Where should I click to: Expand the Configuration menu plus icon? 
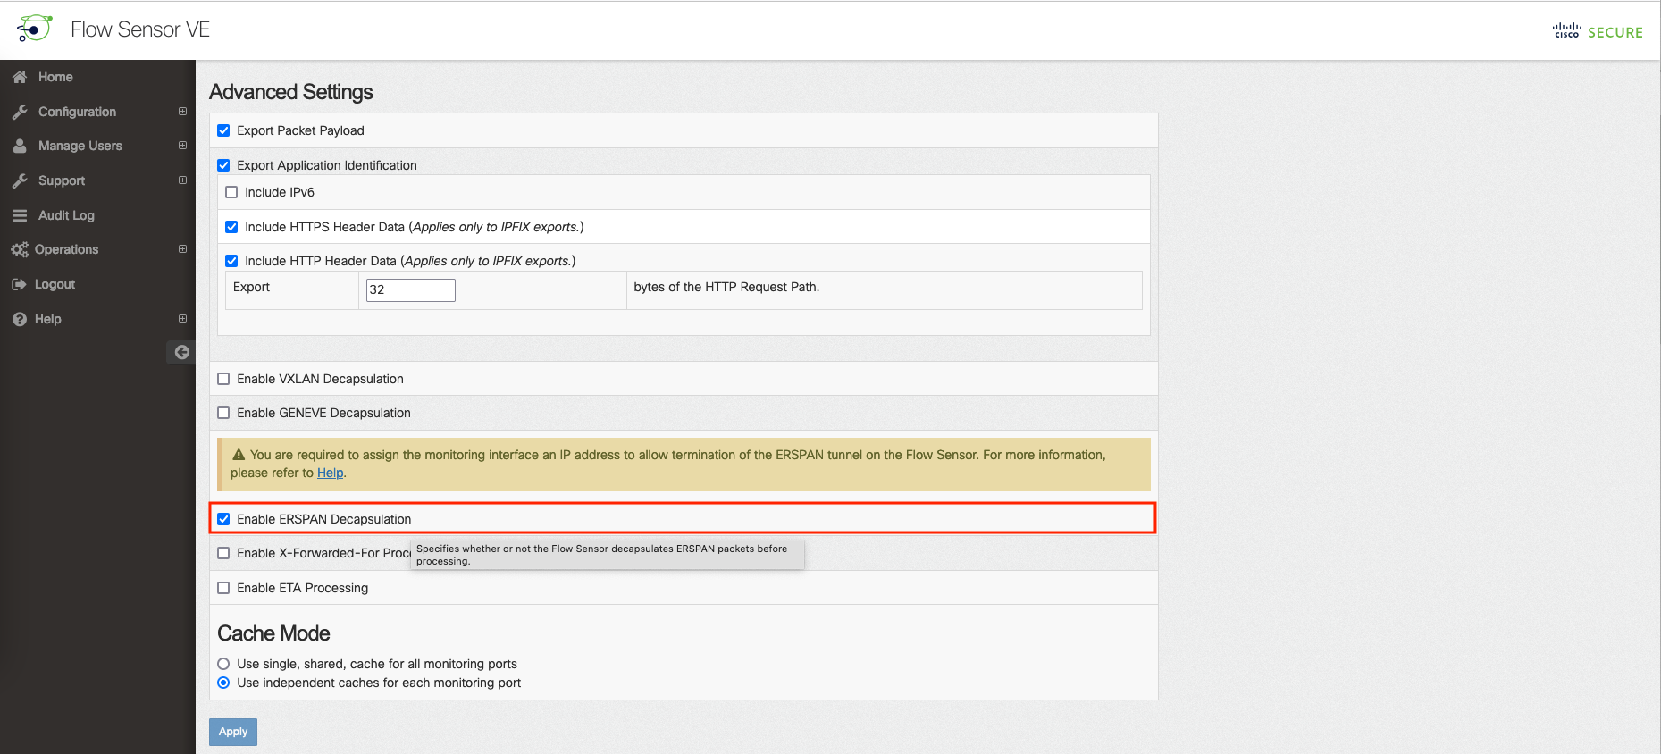coord(182,112)
